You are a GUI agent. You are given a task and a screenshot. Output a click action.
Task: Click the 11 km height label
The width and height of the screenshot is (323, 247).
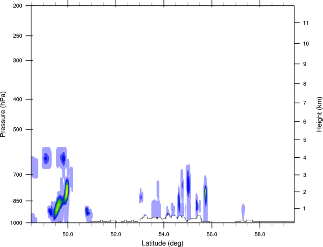point(306,23)
